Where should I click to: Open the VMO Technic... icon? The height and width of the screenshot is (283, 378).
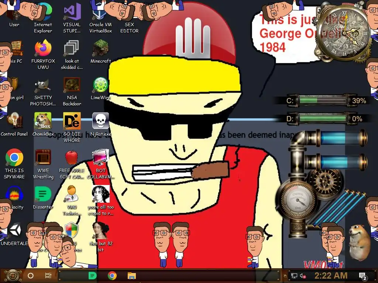[x=72, y=201]
